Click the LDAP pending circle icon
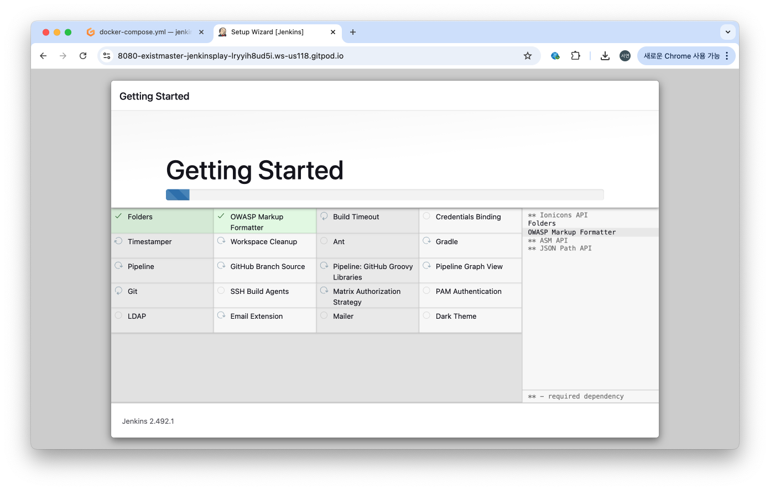Screen dimensions: 770x490 tap(118, 315)
